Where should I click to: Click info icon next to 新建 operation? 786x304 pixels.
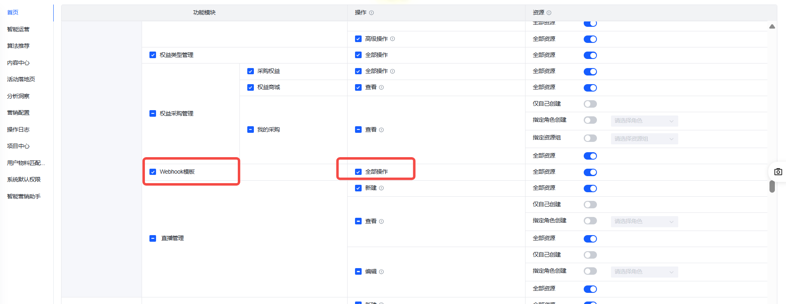(381, 188)
